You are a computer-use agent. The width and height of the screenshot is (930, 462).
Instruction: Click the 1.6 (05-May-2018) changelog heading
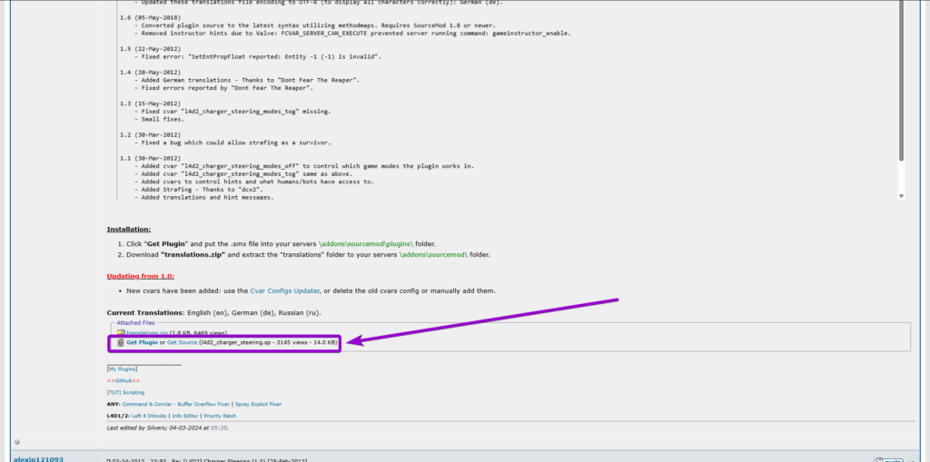coord(150,18)
